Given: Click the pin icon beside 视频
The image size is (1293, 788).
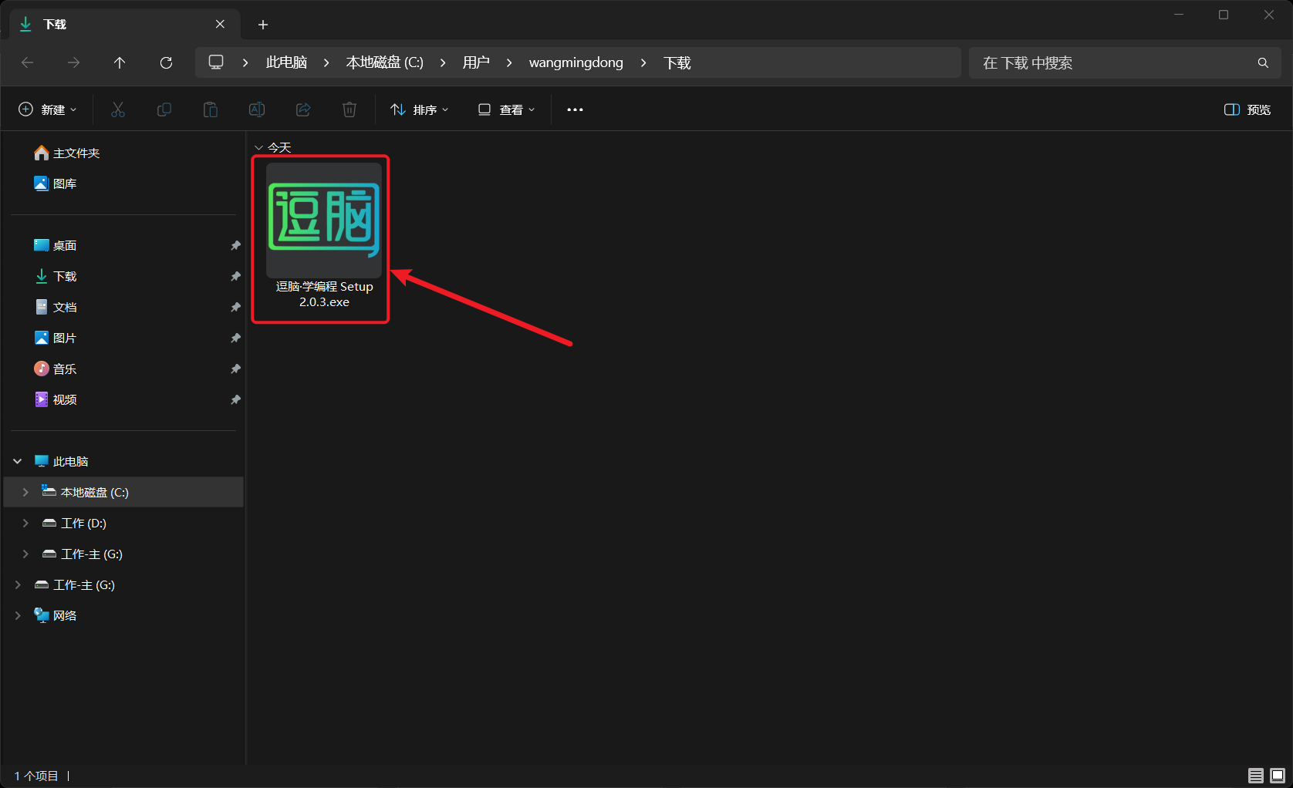Looking at the screenshot, I should (235, 399).
